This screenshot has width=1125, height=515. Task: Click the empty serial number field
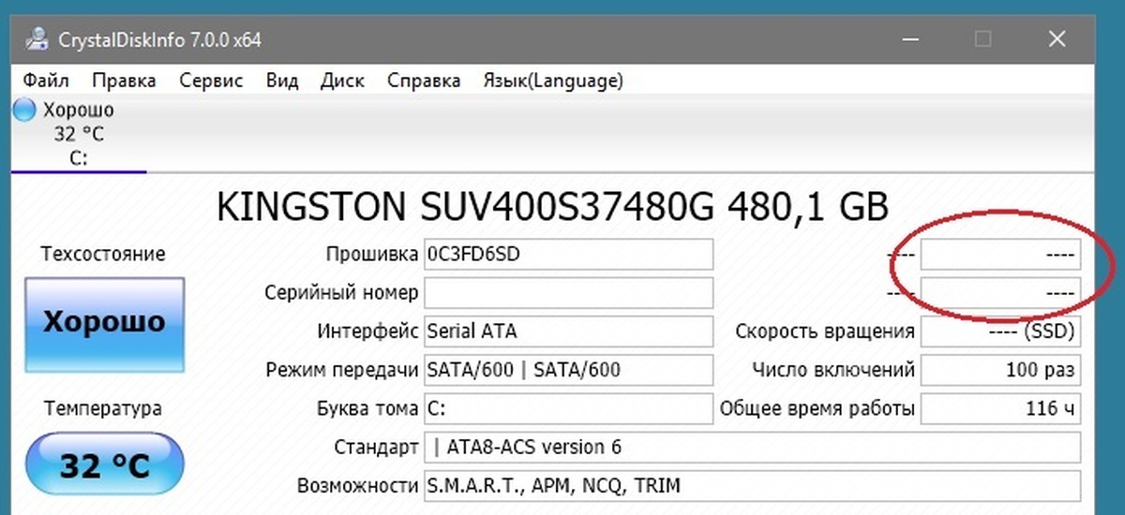coord(568,292)
